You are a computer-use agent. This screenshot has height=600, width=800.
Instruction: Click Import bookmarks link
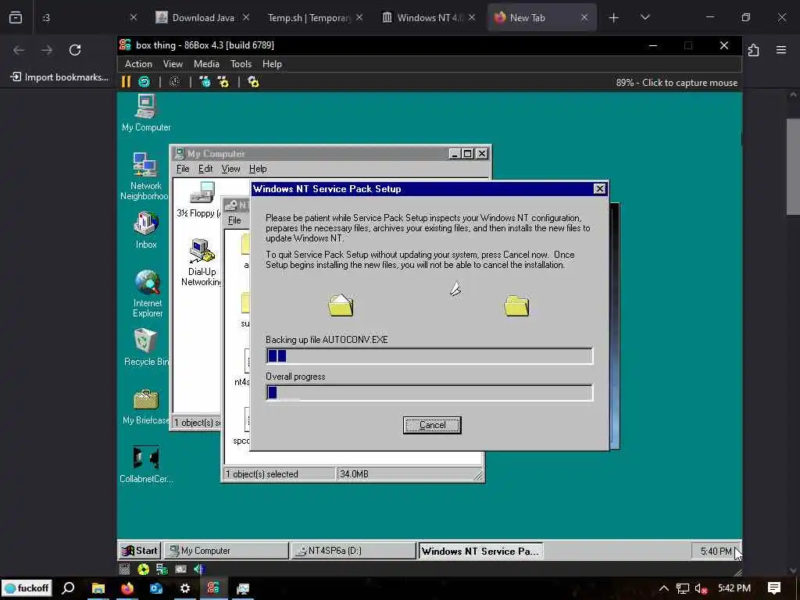[59, 77]
